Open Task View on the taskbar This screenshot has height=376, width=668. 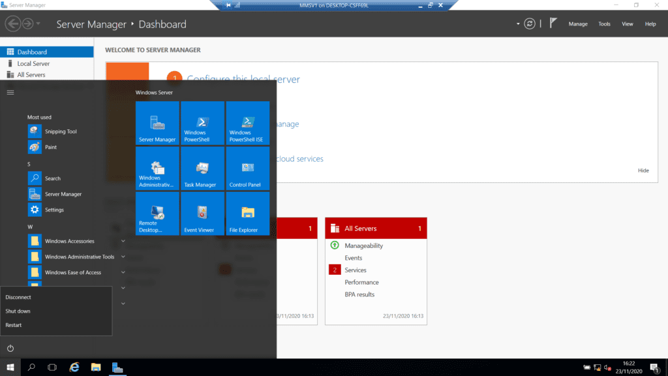(x=52, y=367)
